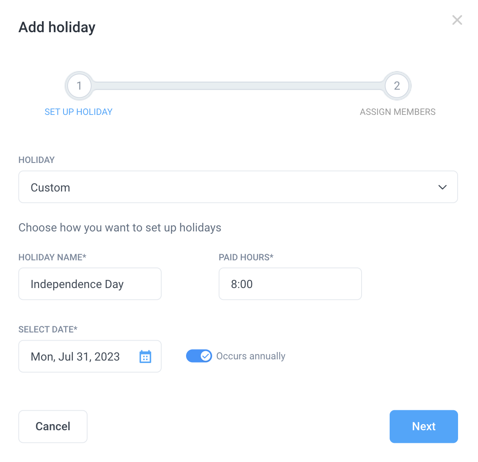Click the checkmark inside the annual toggle
The height and width of the screenshot is (462, 478).
206,356
